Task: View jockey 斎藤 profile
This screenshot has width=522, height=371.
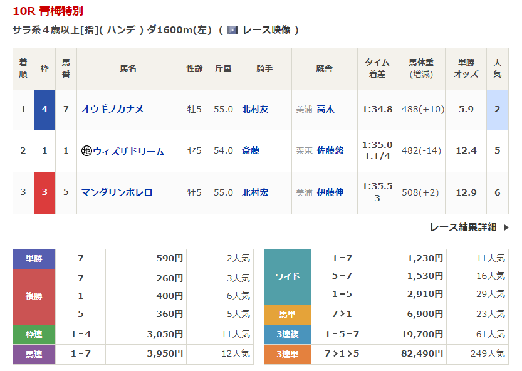Action: pyautogui.click(x=251, y=151)
